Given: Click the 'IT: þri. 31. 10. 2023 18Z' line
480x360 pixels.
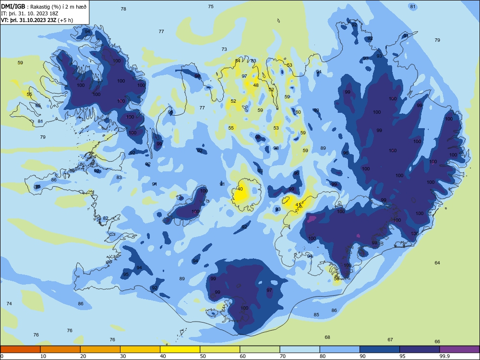Looking at the screenshot, I should 30,13.
